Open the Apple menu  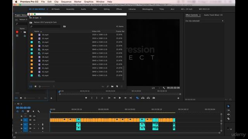(x=16, y=2)
